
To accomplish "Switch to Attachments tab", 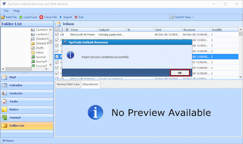I will click(90, 84).
